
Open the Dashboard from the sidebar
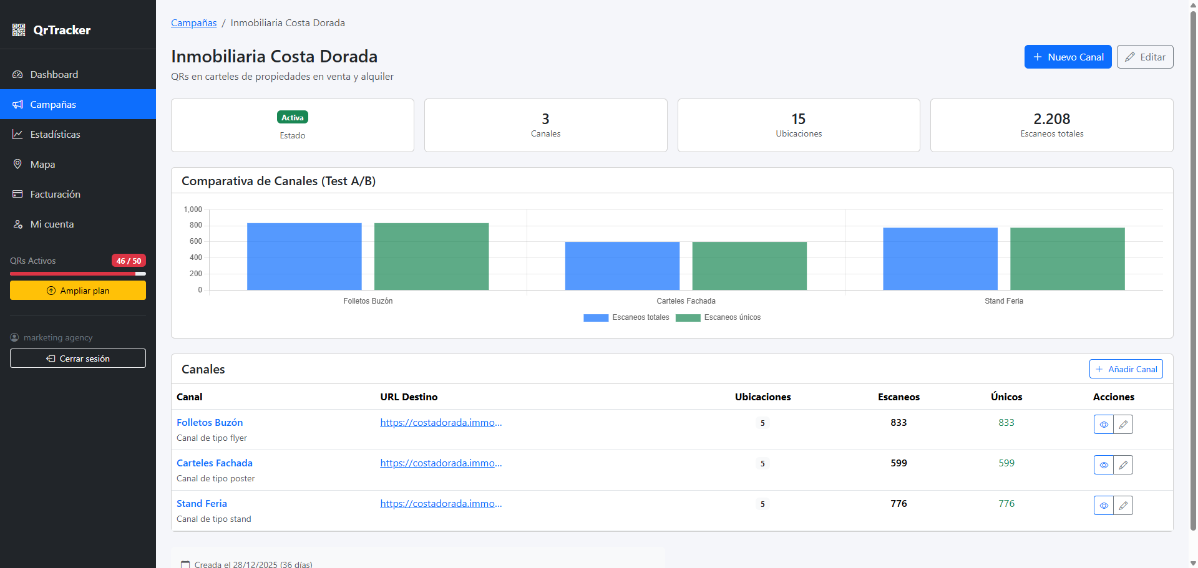tap(54, 75)
